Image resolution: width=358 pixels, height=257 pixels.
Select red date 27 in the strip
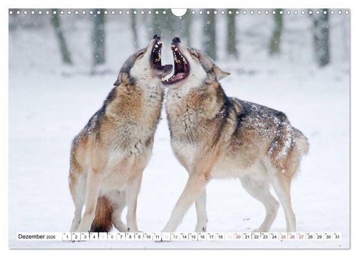(301, 237)
